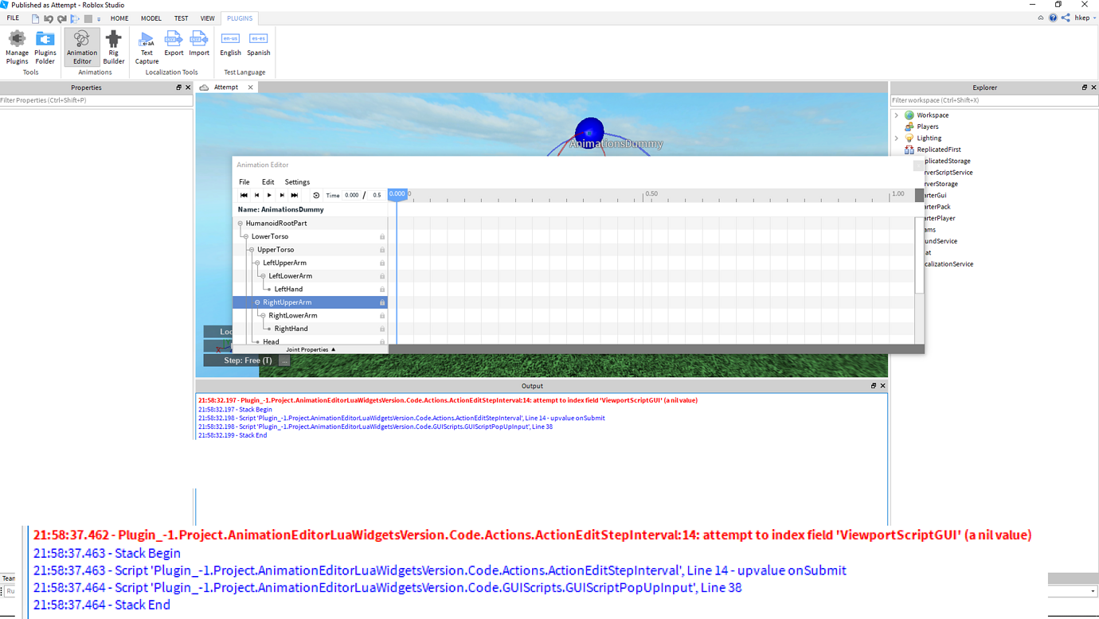Image resolution: width=1099 pixels, height=619 pixels.
Task: Click the New file icon in quick access bar
Action: [35, 18]
